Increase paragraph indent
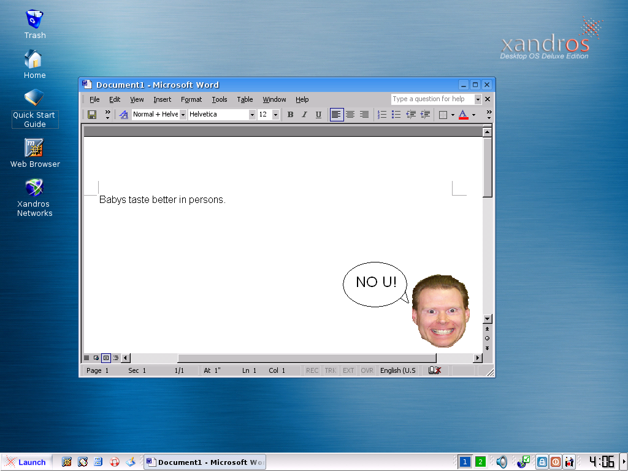Image resolution: width=628 pixels, height=471 pixels. coord(425,115)
